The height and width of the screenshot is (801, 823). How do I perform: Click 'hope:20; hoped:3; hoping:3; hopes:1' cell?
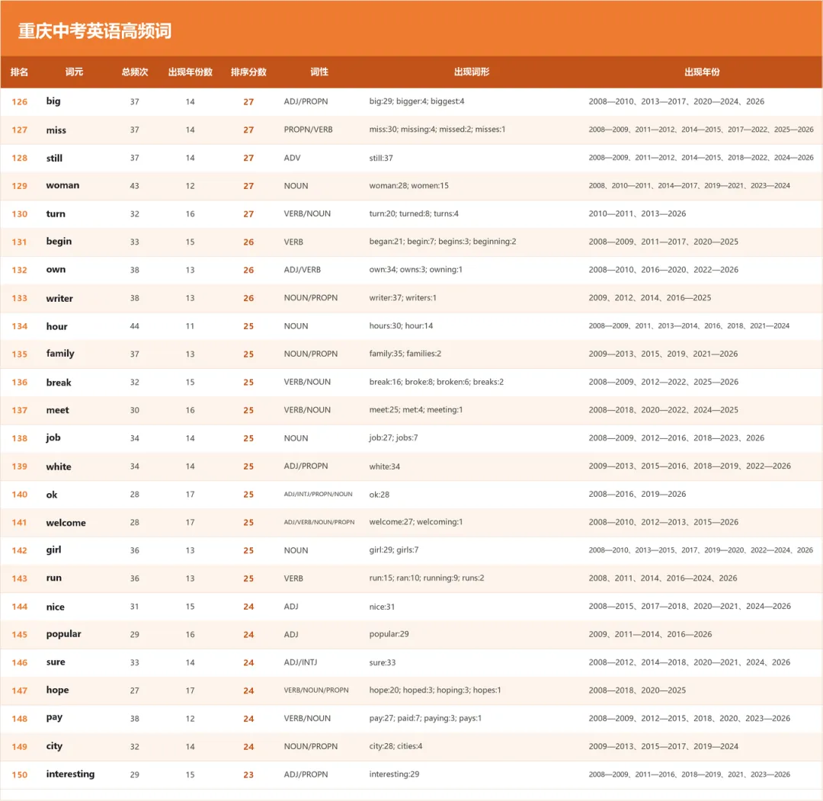[x=434, y=690]
